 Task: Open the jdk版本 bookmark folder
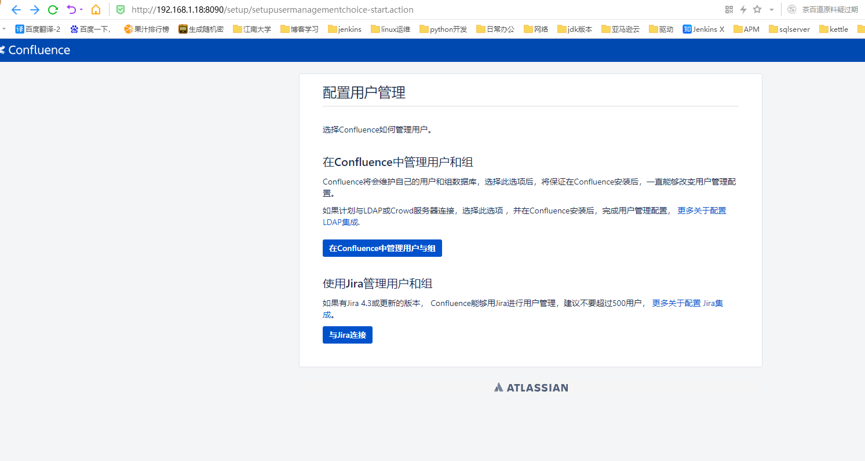pos(575,29)
